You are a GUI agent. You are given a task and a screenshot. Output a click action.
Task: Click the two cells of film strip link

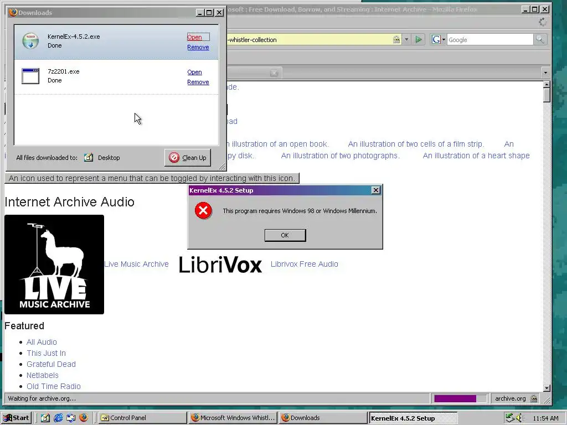[x=415, y=144]
